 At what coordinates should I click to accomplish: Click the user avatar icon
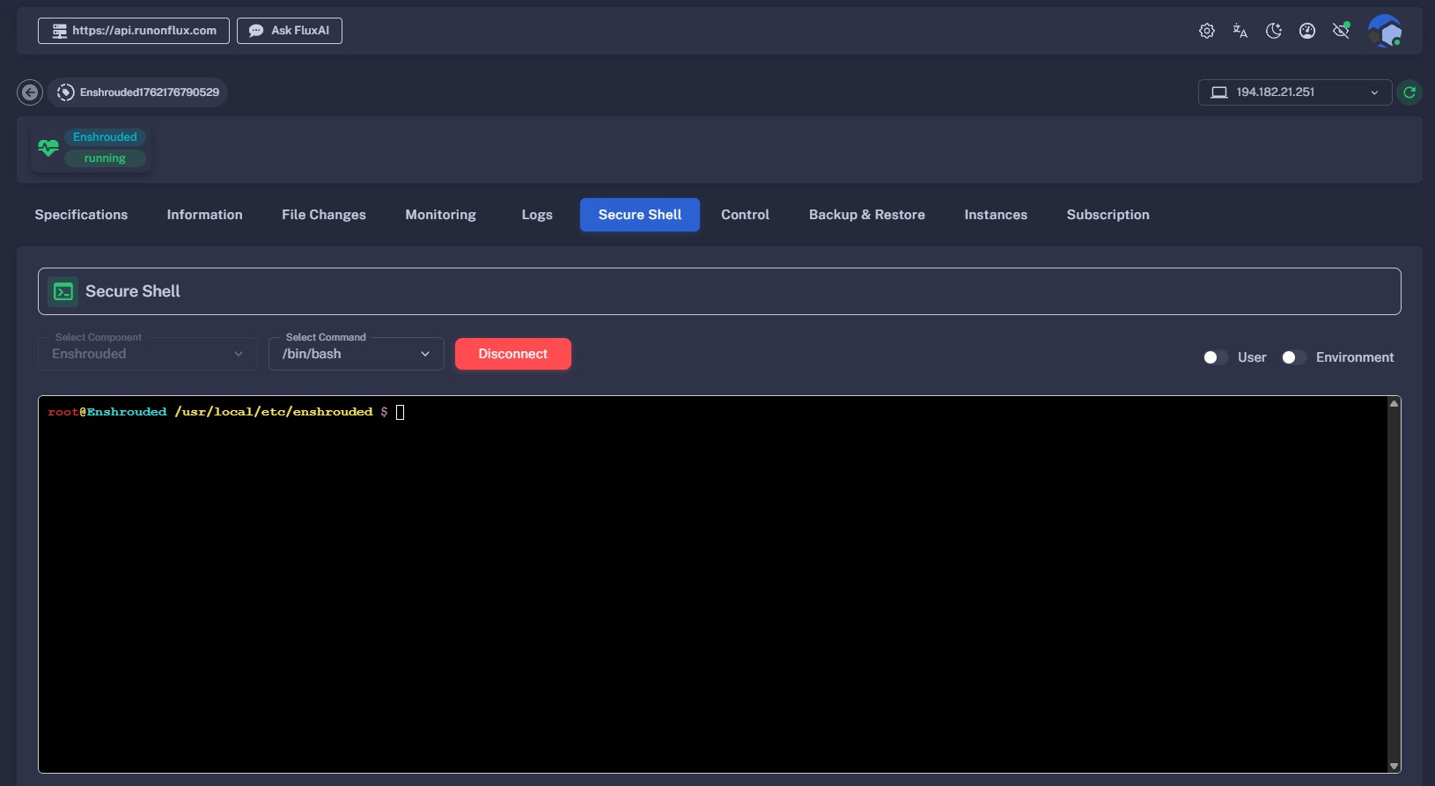point(1384,31)
